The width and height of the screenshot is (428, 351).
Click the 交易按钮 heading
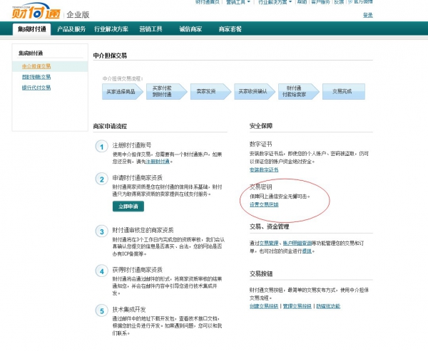(261, 273)
